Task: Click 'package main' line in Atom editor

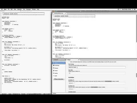Action: [x=56, y=19]
